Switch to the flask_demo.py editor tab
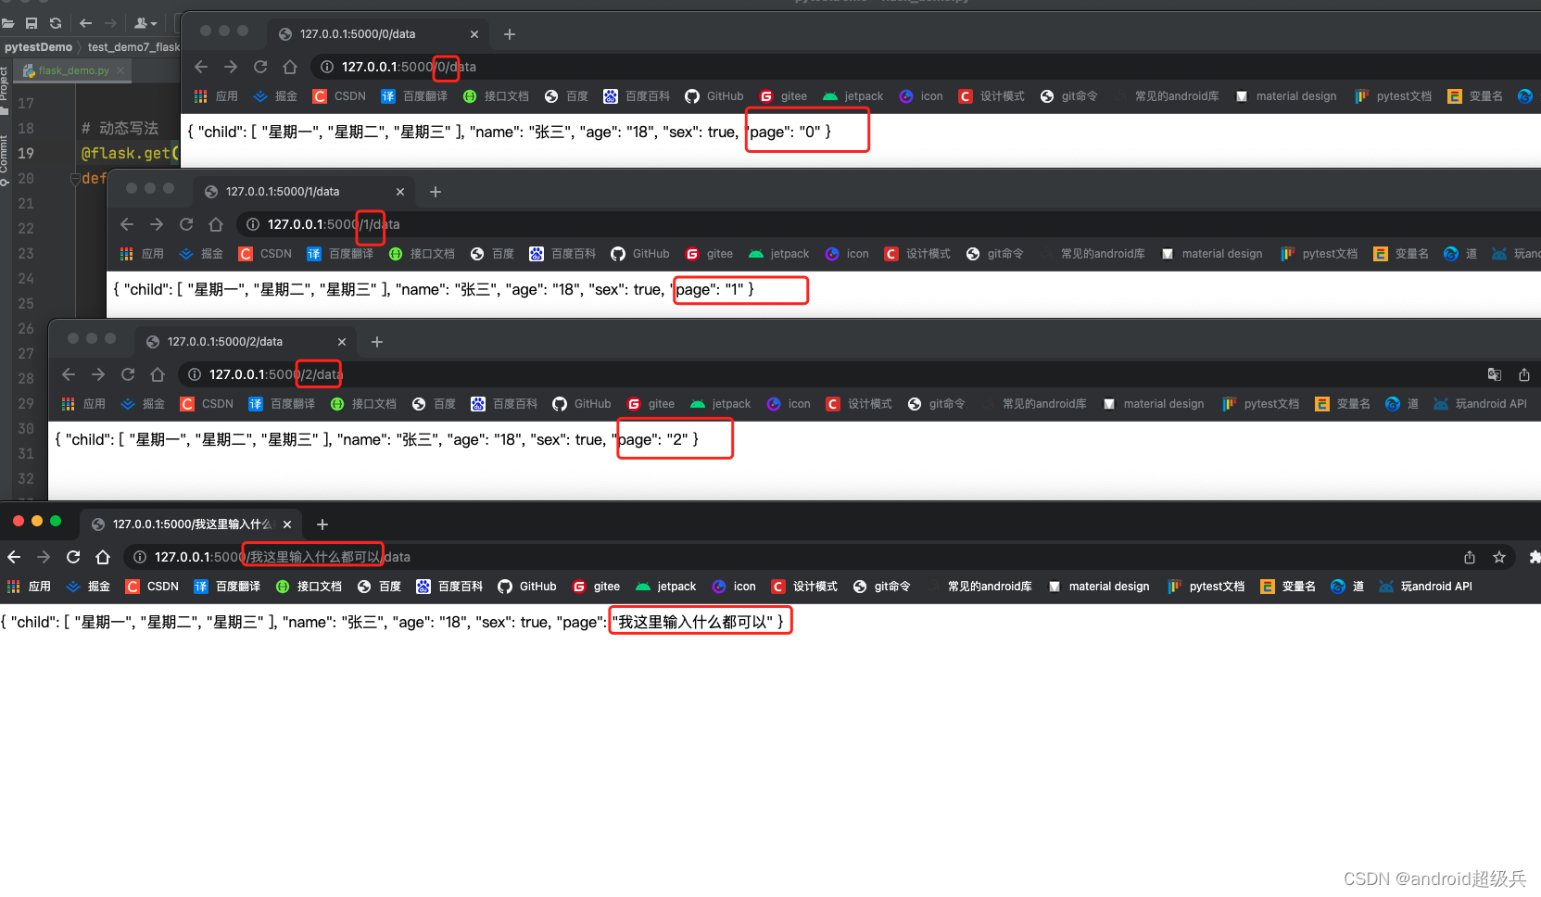Screen dimensions: 1541x897 click(x=73, y=70)
